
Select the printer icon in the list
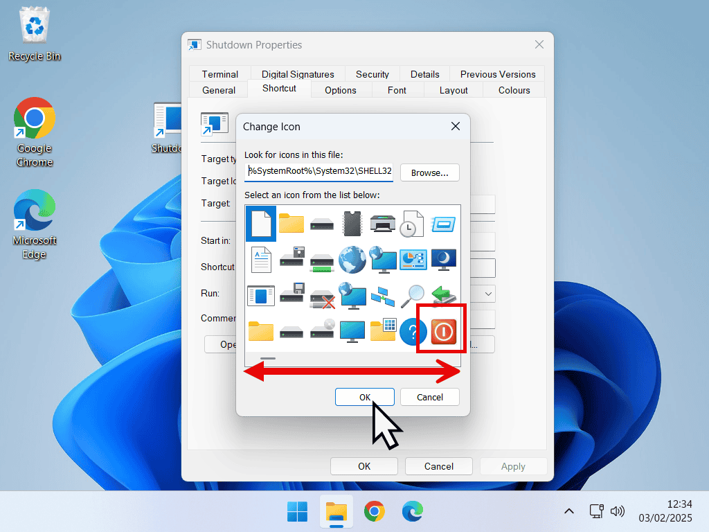[x=382, y=224]
